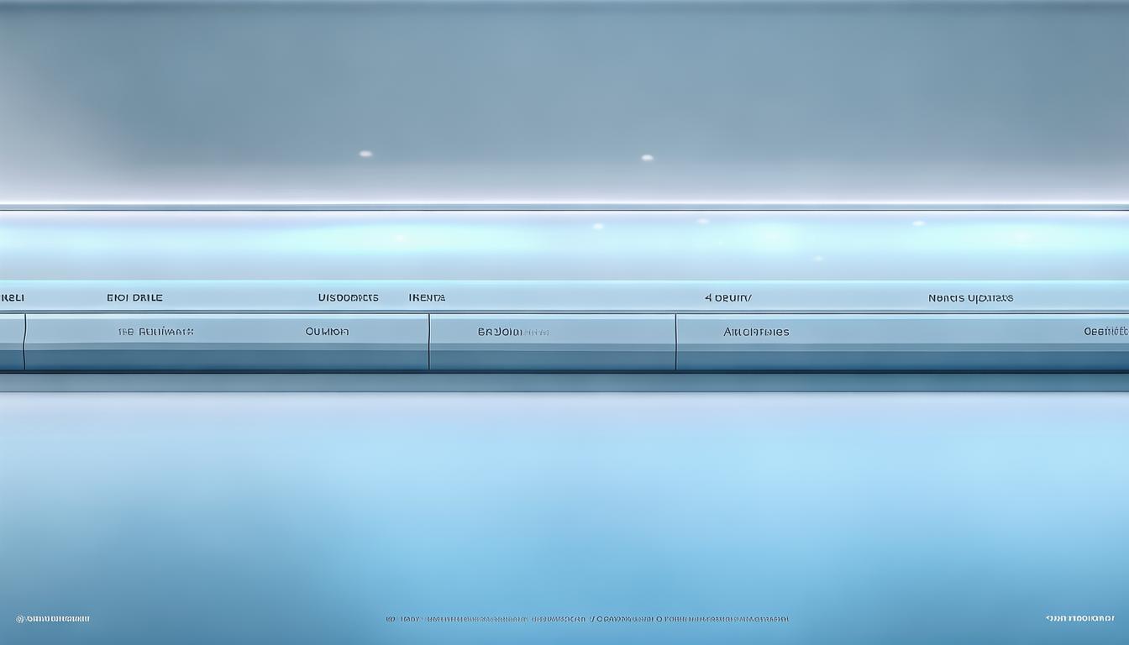Open the 'BRJOID' tab segment
The image size is (1129, 645).
(x=512, y=332)
